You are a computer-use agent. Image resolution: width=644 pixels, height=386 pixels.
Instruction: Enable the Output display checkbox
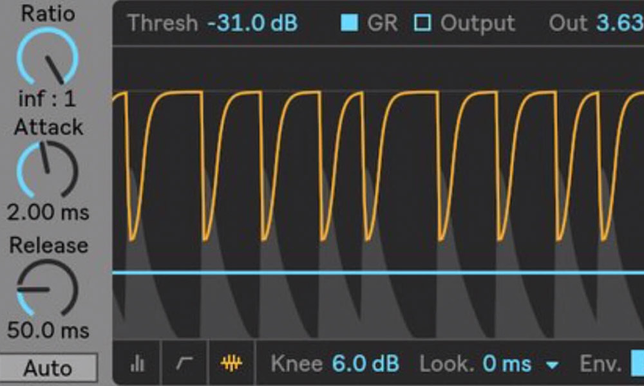422,23
